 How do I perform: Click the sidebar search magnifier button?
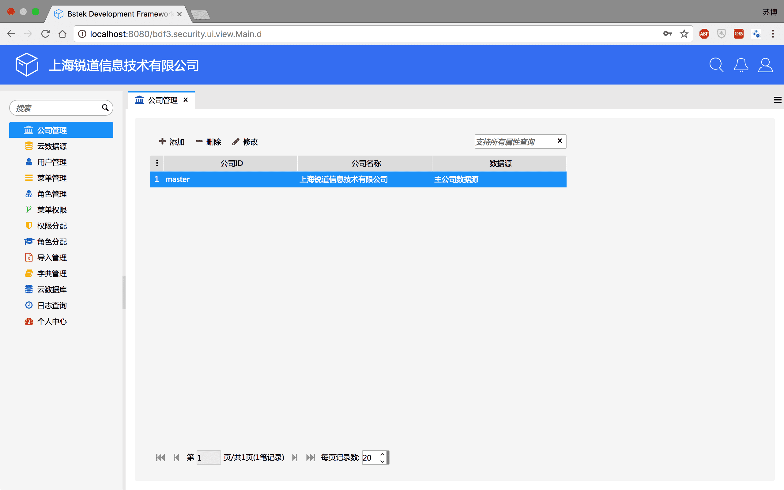105,107
